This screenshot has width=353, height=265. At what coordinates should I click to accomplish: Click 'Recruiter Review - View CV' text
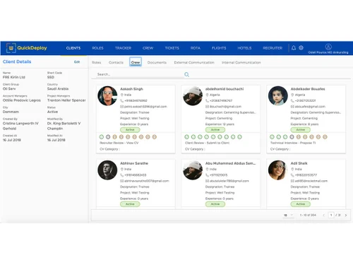tap(119, 143)
